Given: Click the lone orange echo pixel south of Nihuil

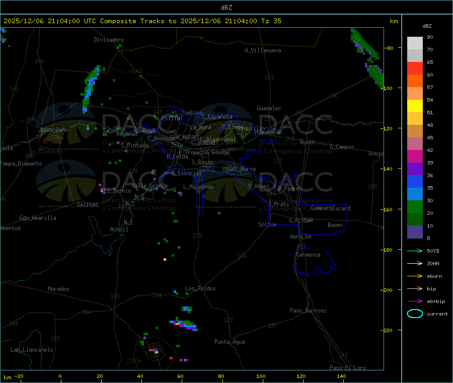Looking at the screenshot, I should point(165,259).
